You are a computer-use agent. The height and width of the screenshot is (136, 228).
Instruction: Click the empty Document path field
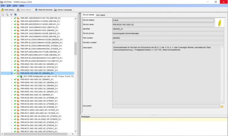(x=166, y=106)
